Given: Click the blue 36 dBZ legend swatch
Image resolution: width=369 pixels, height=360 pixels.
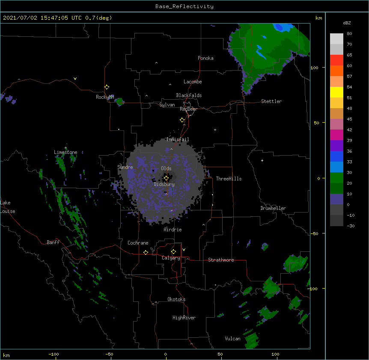Looking at the screenshot, I should 336,156.
